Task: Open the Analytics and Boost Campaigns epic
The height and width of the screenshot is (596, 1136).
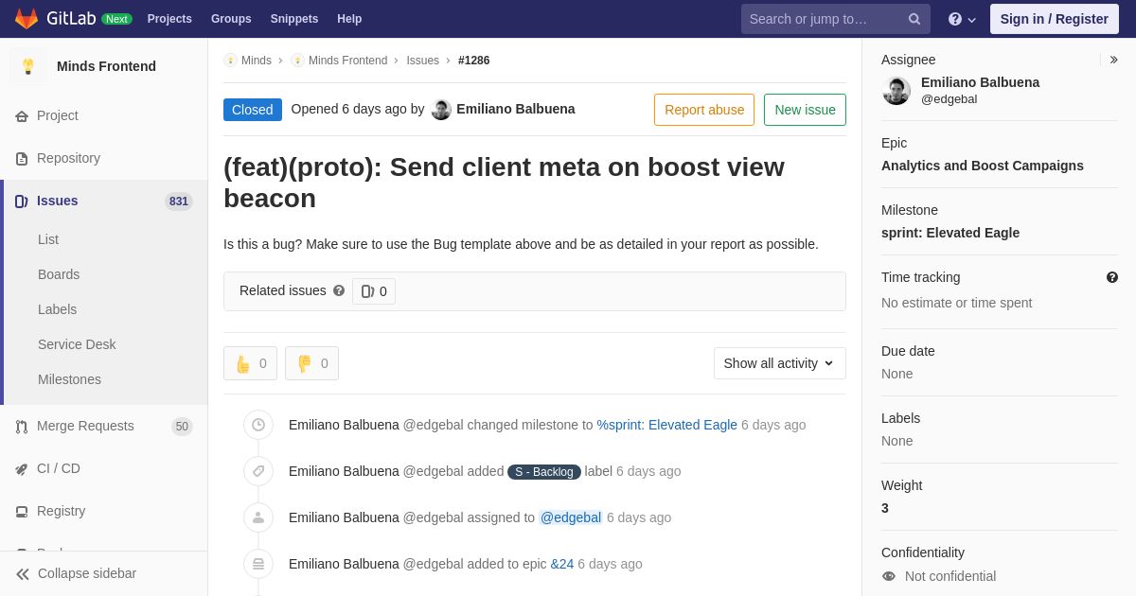Action: point(983,166)
